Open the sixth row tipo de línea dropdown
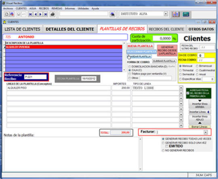 (x=181, y=115)
